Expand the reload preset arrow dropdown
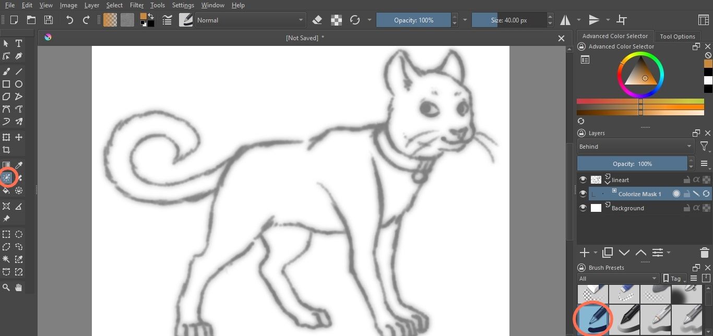This screenshot has height=336, width=713. pos(369,20)
